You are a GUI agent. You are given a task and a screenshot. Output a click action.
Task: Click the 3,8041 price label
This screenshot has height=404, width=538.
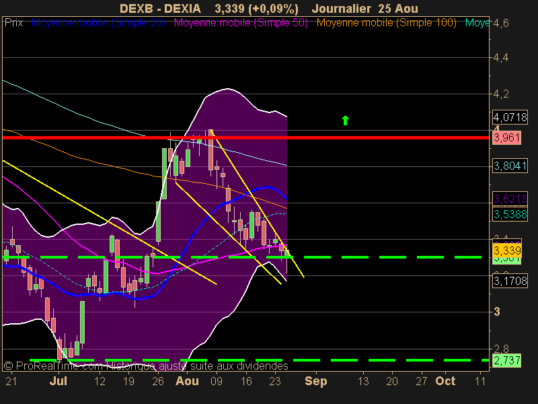tap(510, 166)
